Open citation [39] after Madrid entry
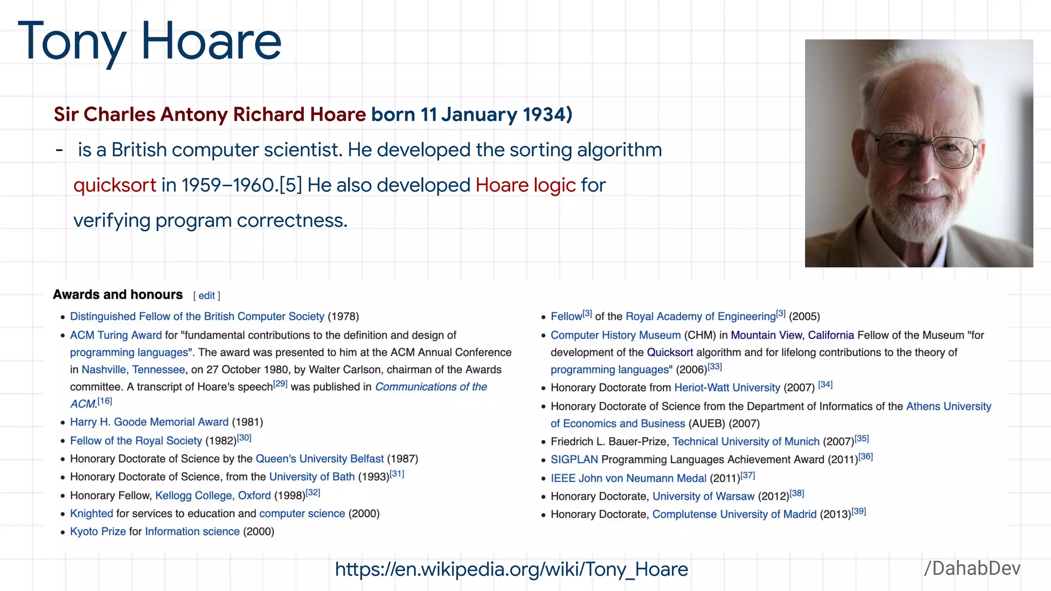This screenshot has width=1051, height=591. 859,511
